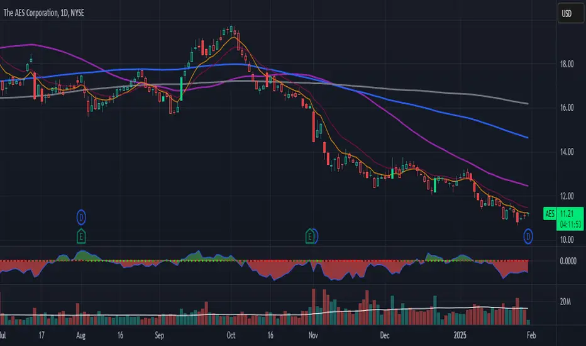The image size is (586, 346).
Task: Click the 12.00 price axis label
Action: [x=567, y=196]
